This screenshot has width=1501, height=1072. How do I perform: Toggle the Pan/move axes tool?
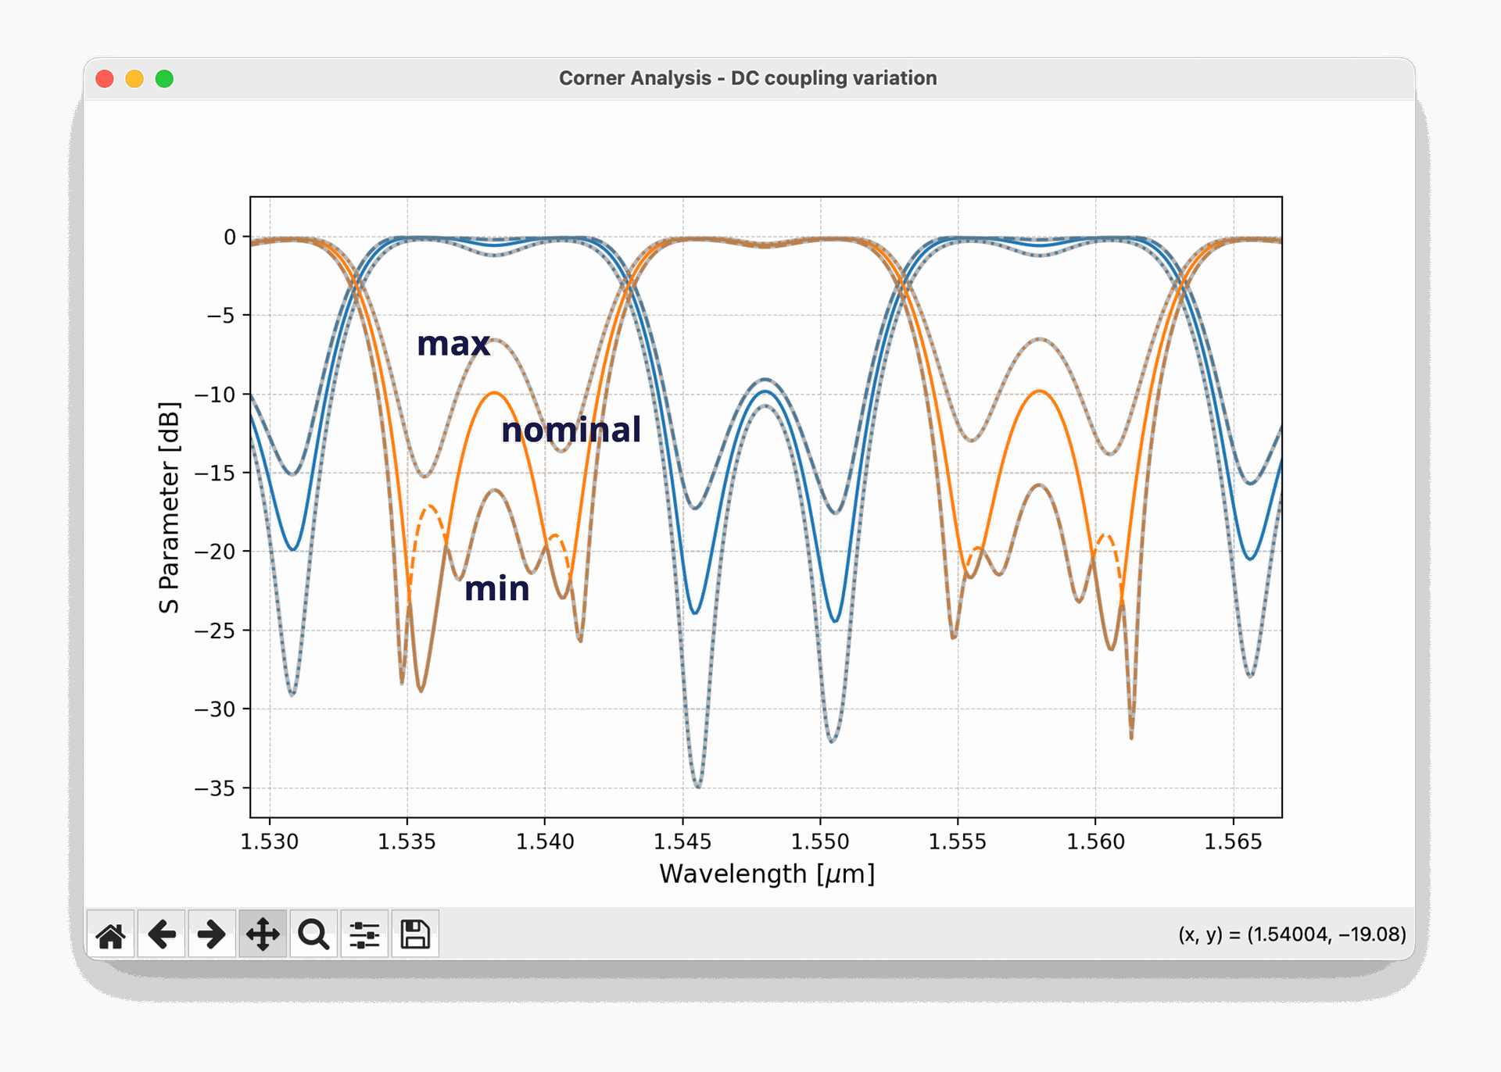pyautogui.click(x=263, y=934)
